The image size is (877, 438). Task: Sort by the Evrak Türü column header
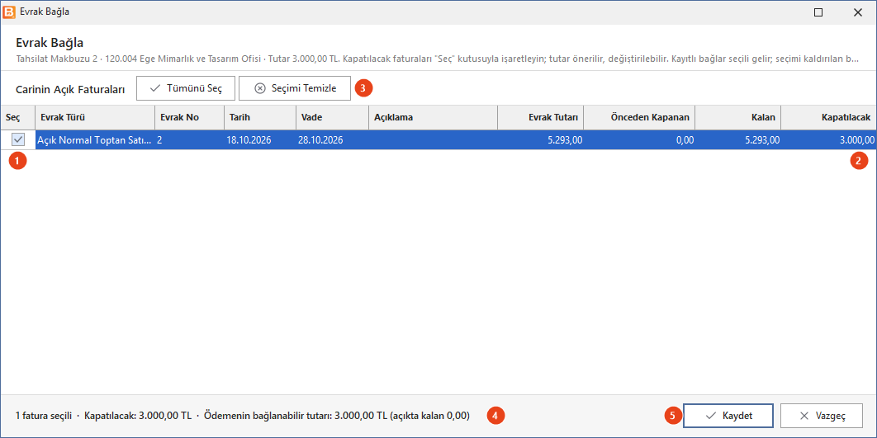tap(95, 117)
